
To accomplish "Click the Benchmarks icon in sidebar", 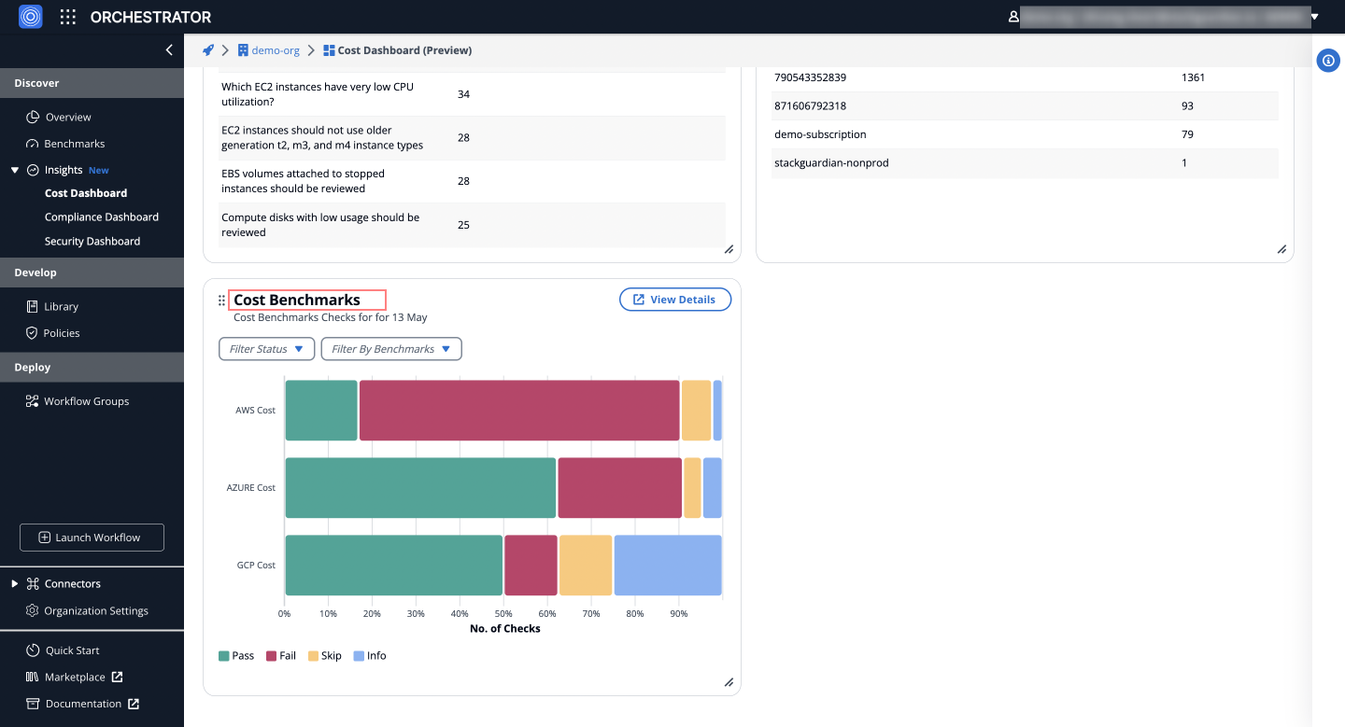I will pyautogui.click(x=32, y=143).
